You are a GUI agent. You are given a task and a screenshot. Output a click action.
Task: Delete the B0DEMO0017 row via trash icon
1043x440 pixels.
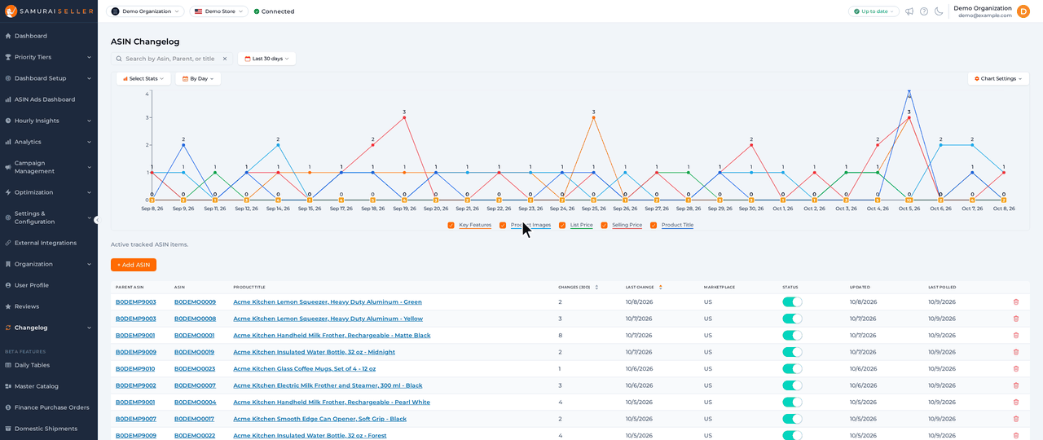(x=1015, y=419)
